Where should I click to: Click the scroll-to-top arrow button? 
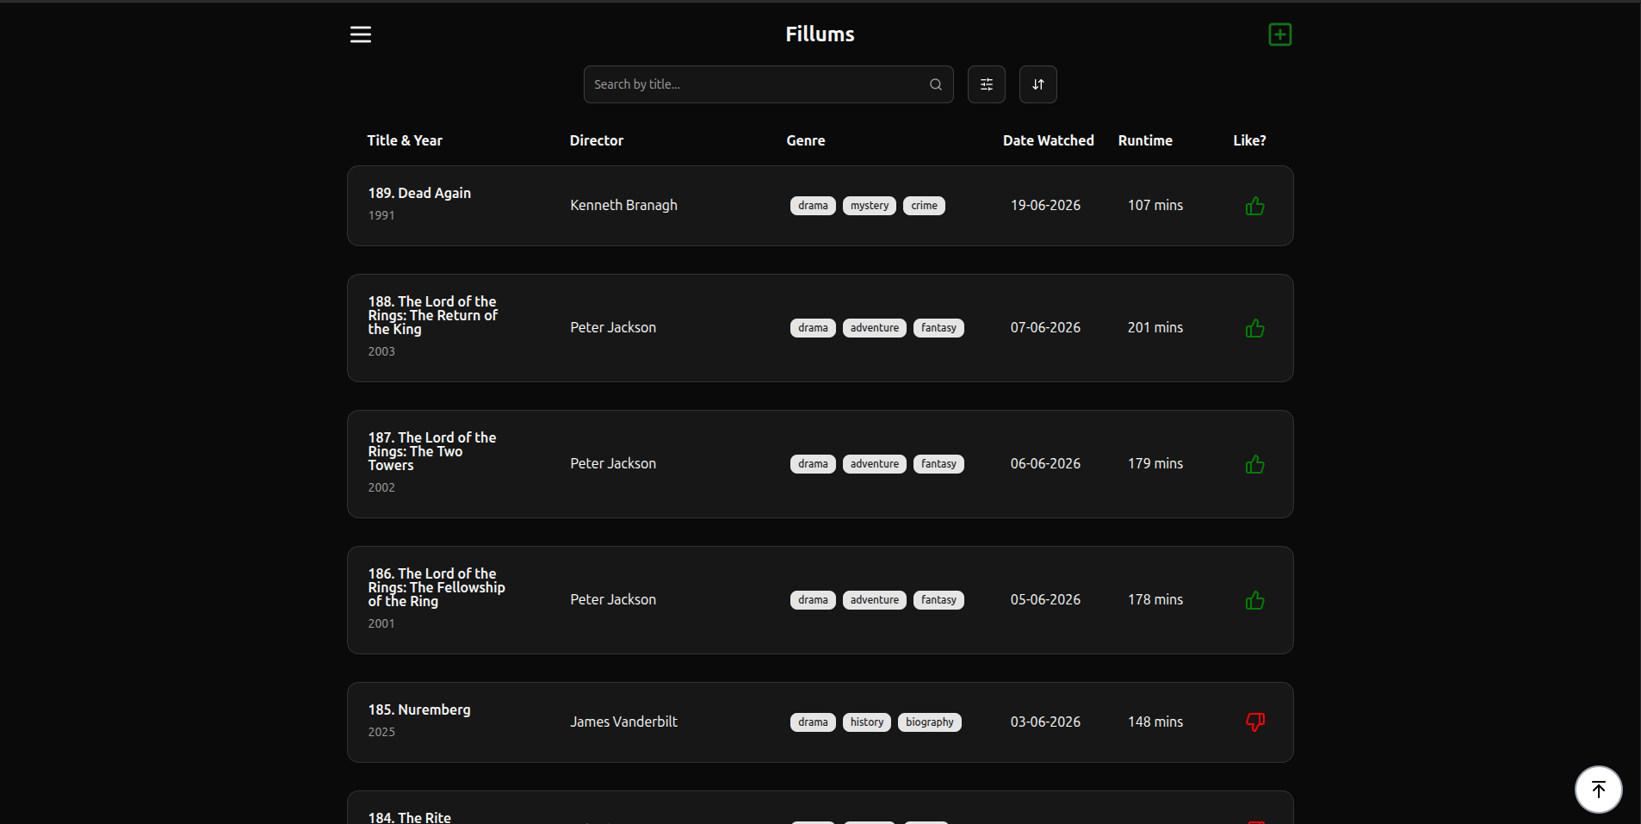pyautogui.click(x=1598, y=789)
